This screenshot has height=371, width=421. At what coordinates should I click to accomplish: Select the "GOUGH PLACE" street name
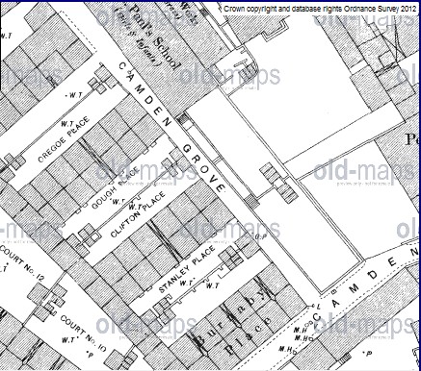tap(115, 188)
